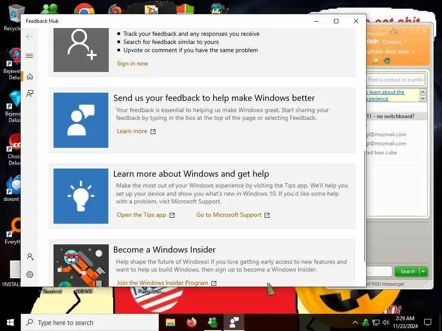
Task: Open Firefox from the taskbar
Action: [192, 322]
